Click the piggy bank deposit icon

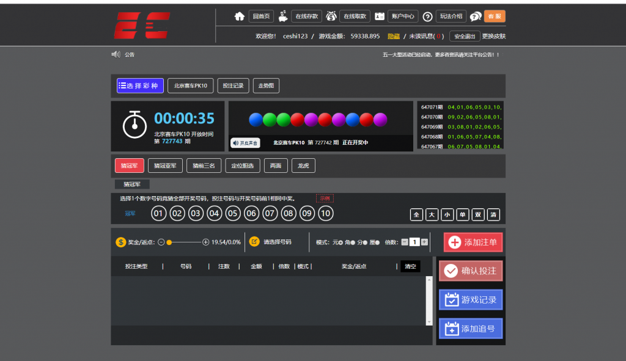[x=282, y=16]
